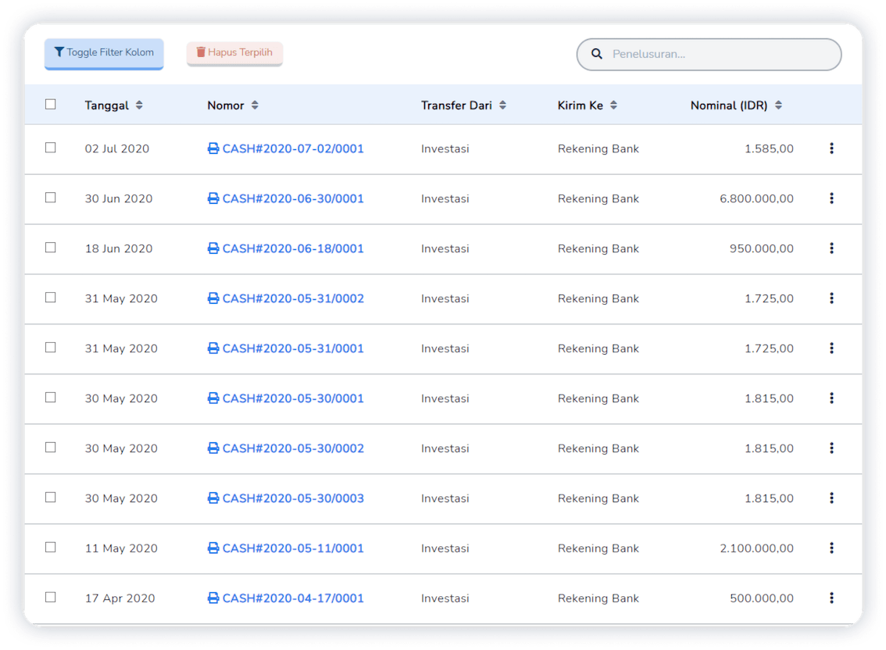The width and height of the screenshot is (886, 650).
Task: Click the magnifier icon in the search box
Action: (597, 55)
